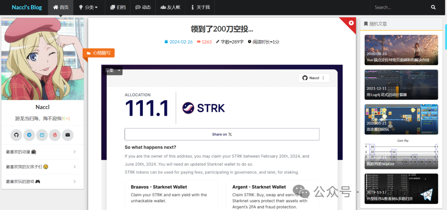Image resolution: width=447 pixels, height=210 pixels.
Task: Open the 友人帐 friends menu item
Action: click(x=170, y=7)
